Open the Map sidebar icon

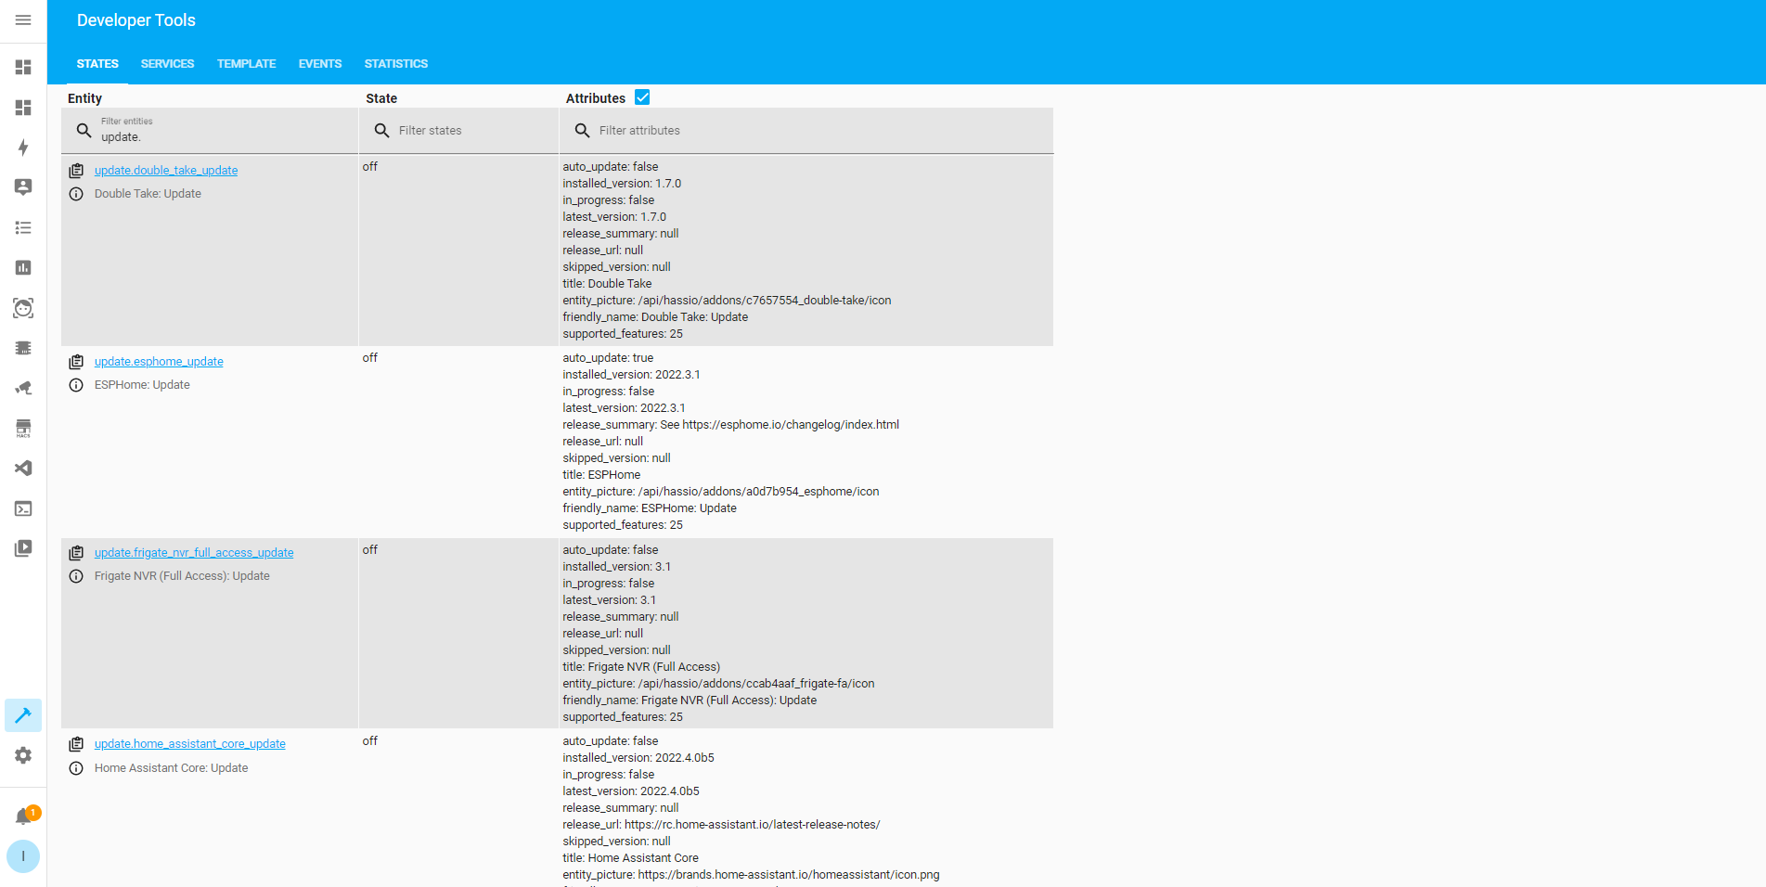[23, 187]
